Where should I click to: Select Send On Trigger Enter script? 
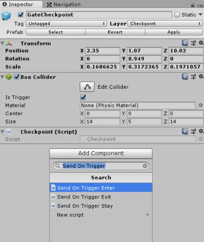101,188
